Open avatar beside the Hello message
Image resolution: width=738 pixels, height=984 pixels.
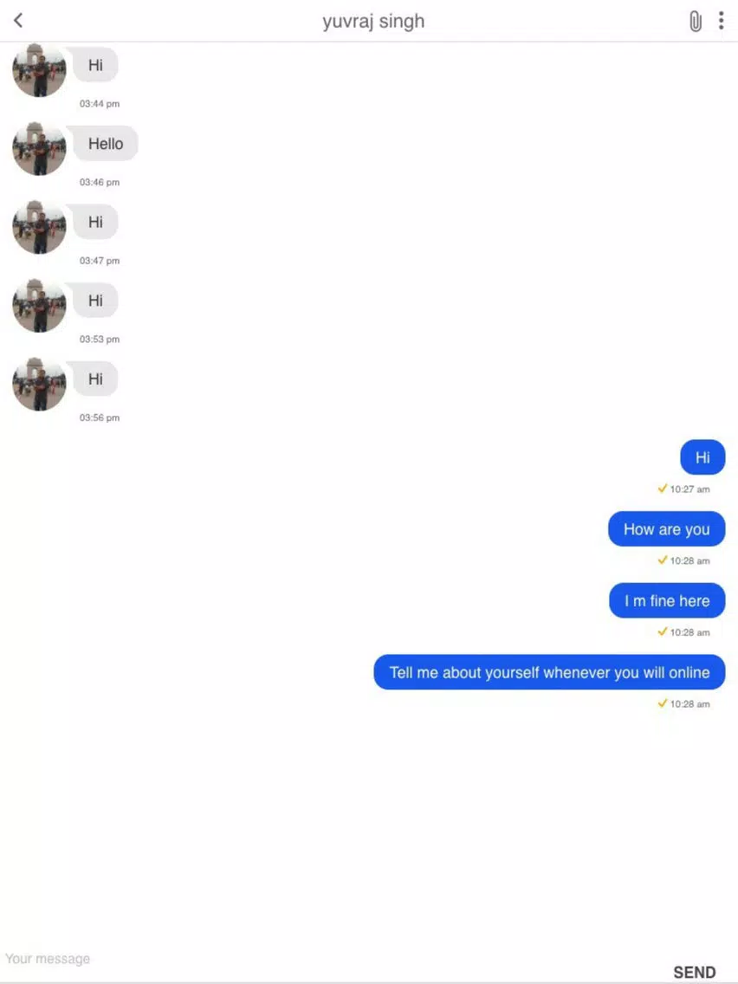[x=39, y=149]
